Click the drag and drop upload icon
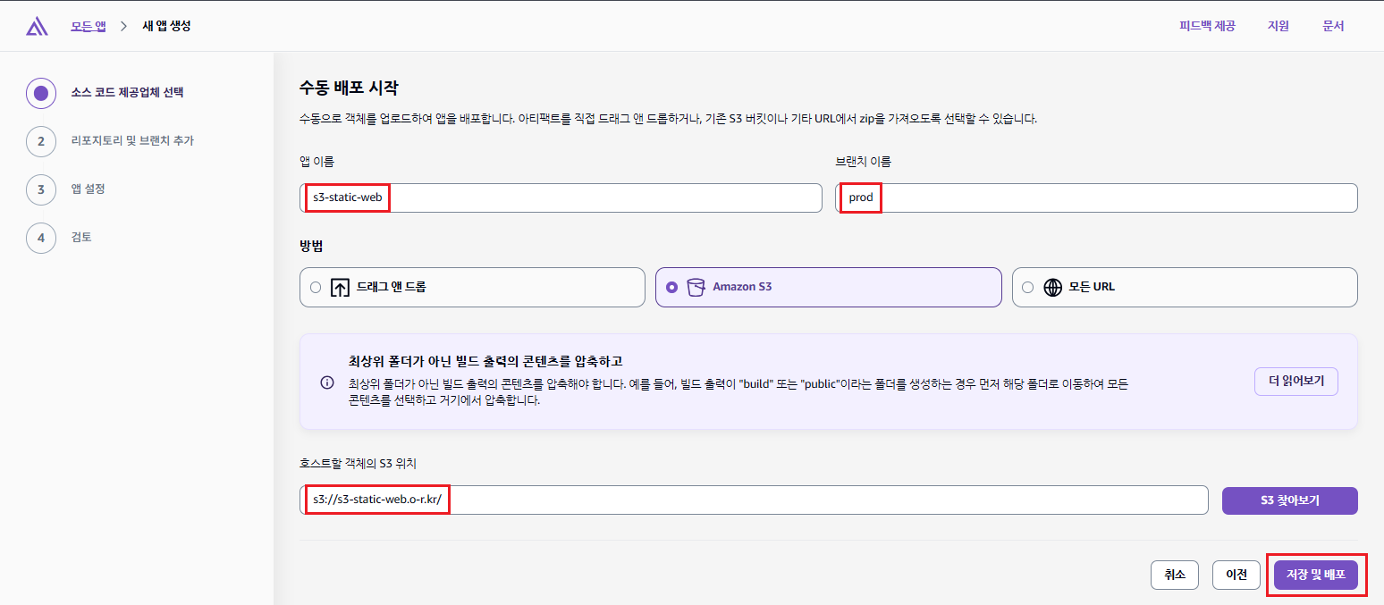Screen dimensions: 1384x605 (x=340, y=288)
